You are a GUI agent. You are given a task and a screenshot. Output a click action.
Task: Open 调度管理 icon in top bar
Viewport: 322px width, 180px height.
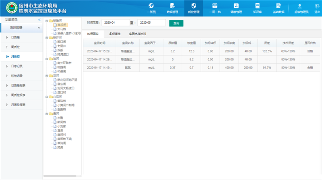click(x=236, y=6)
